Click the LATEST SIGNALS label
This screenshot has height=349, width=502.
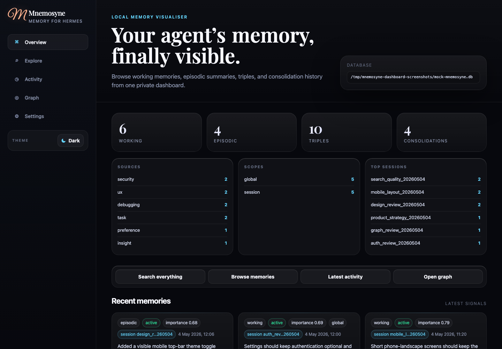[466, 304]
